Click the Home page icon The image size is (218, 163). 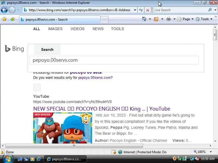(144, 19)
